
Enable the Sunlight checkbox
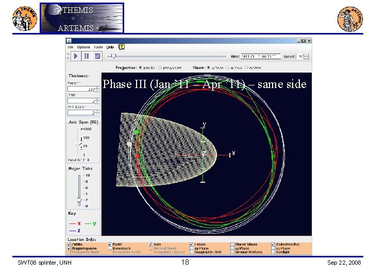point(273,252)
